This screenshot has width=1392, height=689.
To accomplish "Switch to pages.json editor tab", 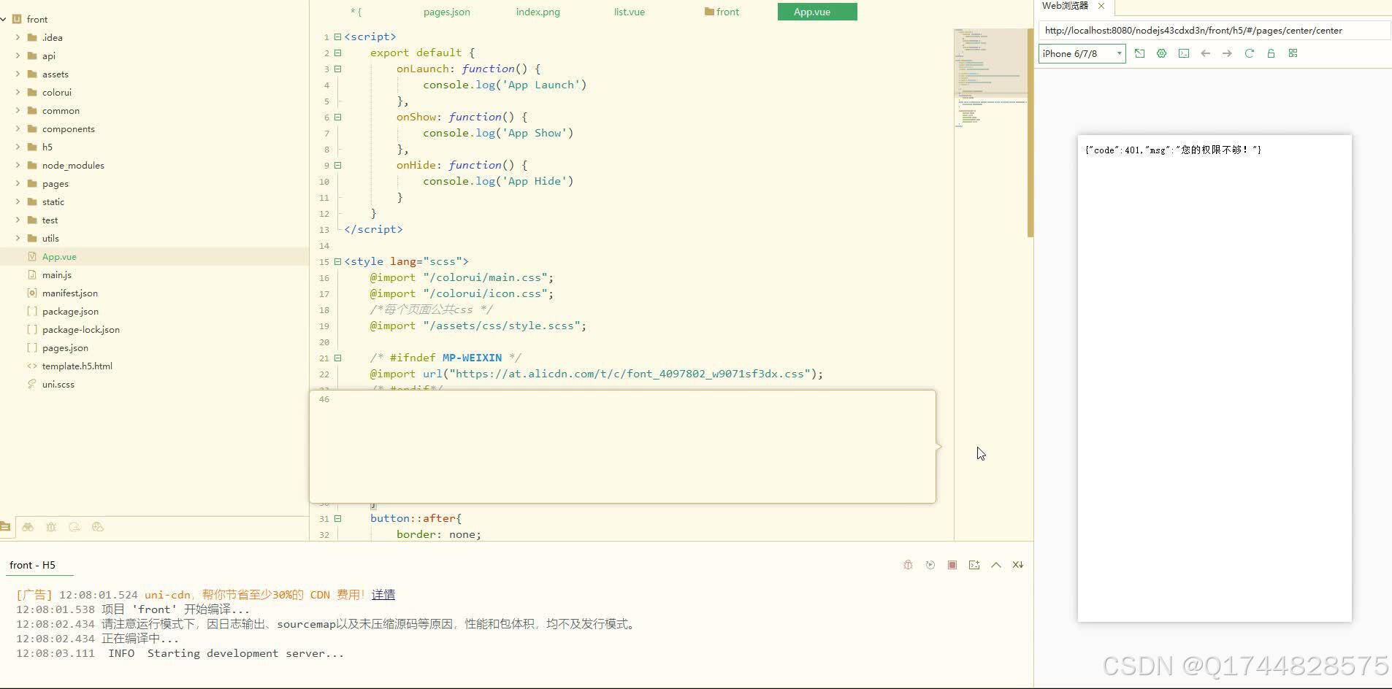I will (447, 12).
